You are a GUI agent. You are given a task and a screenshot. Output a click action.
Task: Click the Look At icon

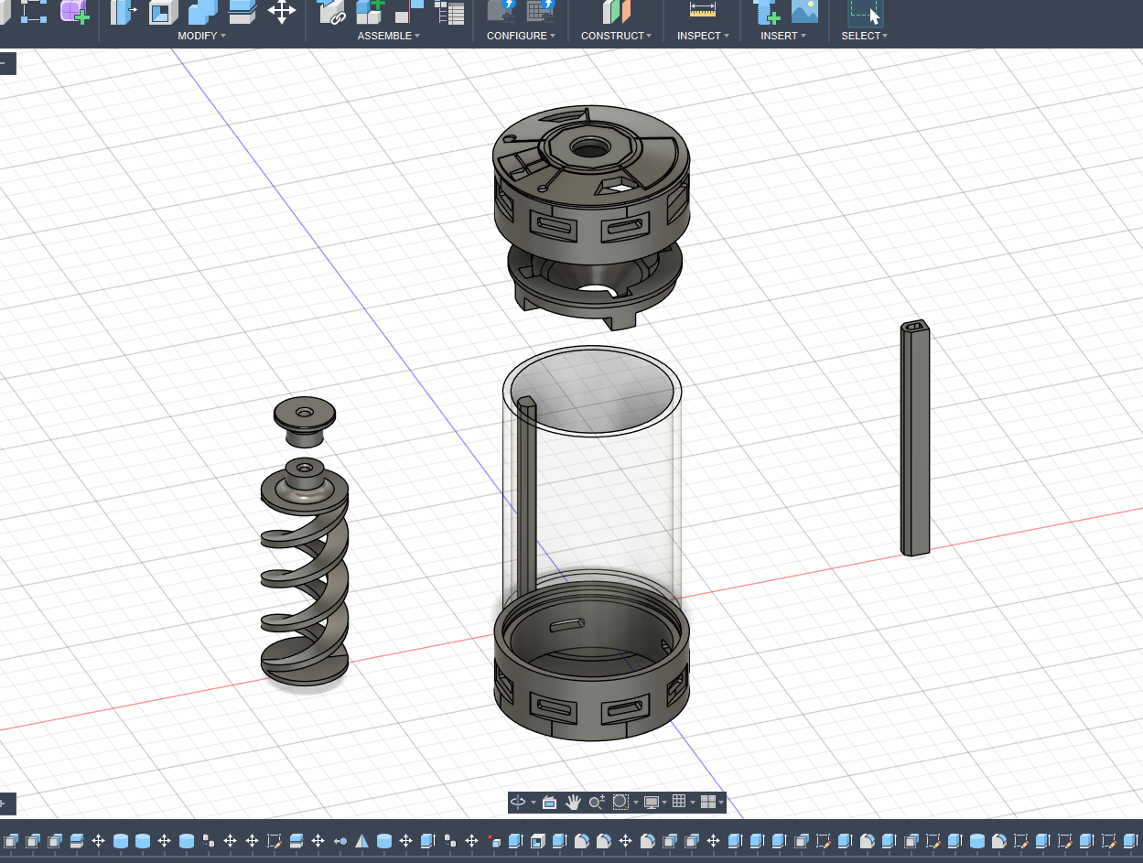click(550, 803)
